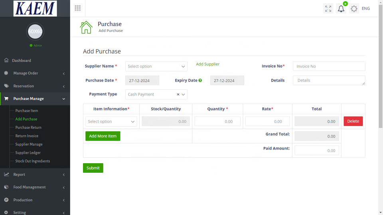Delete the purchase item row
The width and height of the screenshot is (383, 215).
click(x=353, y=121)
